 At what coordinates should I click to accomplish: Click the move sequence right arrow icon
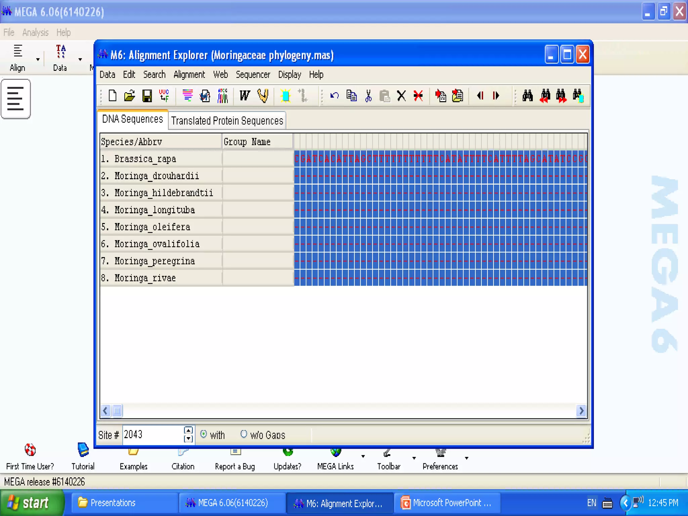pos(496,96)
